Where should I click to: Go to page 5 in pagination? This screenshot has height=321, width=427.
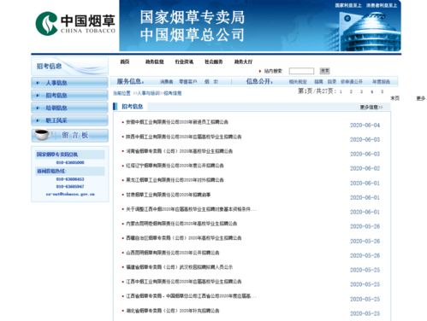click(383, 91)
